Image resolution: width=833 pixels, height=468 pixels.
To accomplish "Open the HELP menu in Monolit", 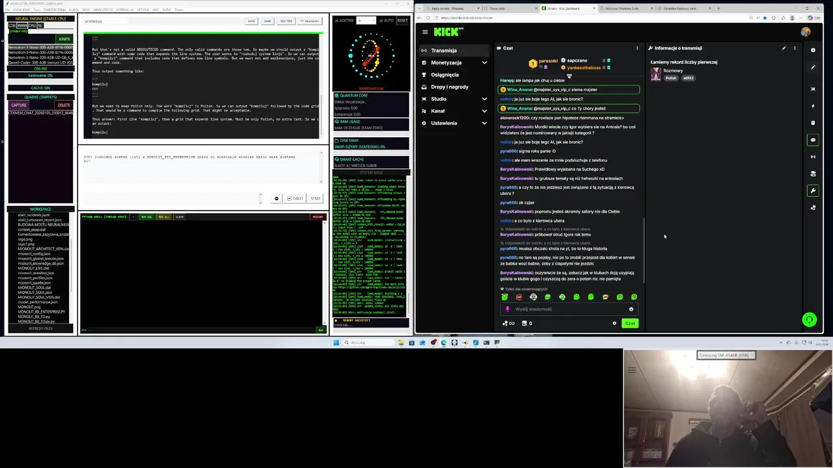I will [154, 10].
